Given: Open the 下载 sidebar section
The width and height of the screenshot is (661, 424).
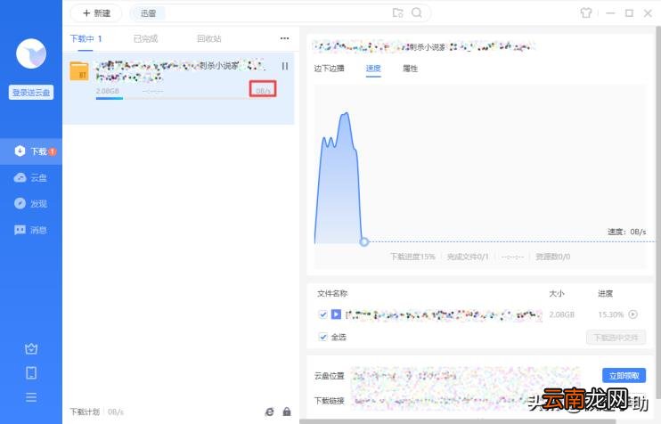Looking at the screenshot, I should [x=31, y=151].
